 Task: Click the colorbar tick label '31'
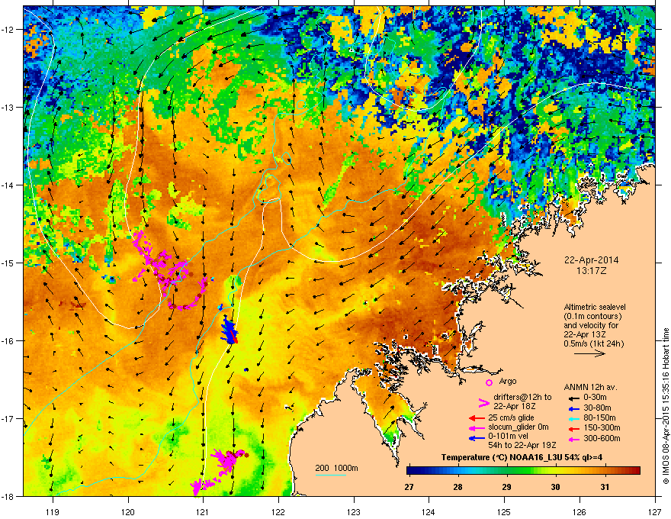tap(604, 487)
